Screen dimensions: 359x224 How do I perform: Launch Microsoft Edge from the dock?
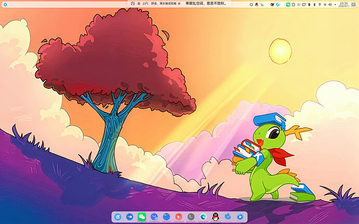pos(203,217)
